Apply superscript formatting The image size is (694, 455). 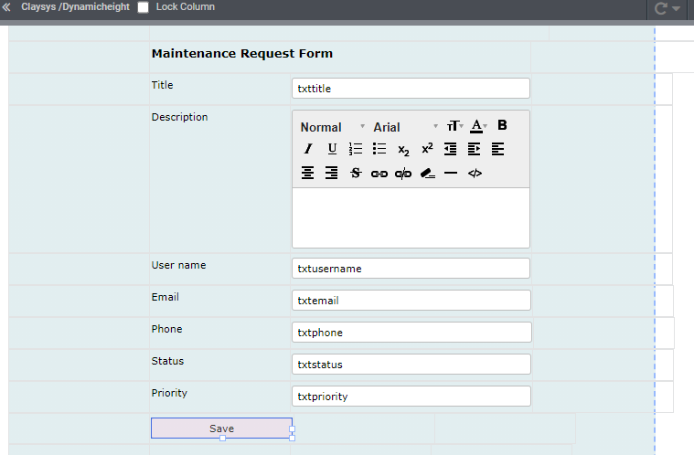[x=427, y=148]
